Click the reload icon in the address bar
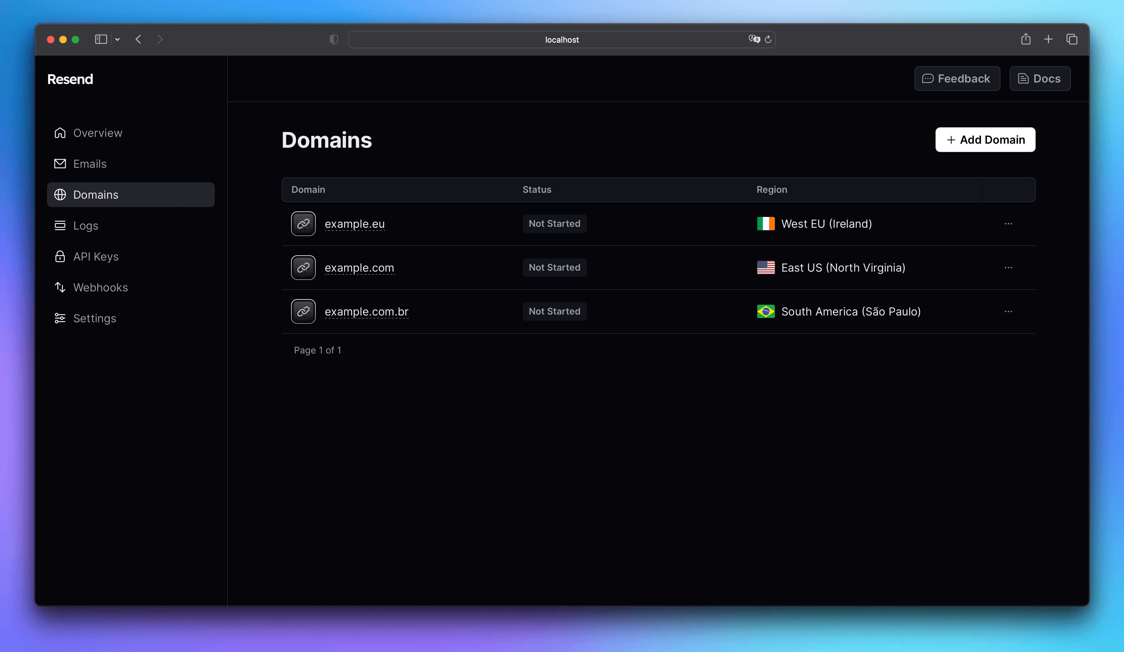The image size is (1124, 652). point(768,39)
